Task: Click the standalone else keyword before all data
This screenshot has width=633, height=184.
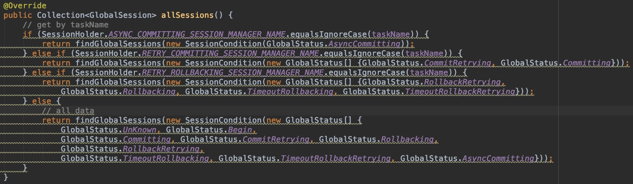Action: coord(42,101)
